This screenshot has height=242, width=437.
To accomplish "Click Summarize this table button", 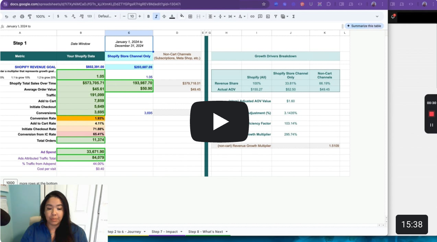I will point(364,26).
